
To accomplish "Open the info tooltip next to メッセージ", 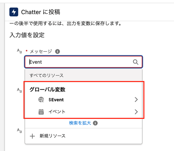I will click(x=57, y=52).
